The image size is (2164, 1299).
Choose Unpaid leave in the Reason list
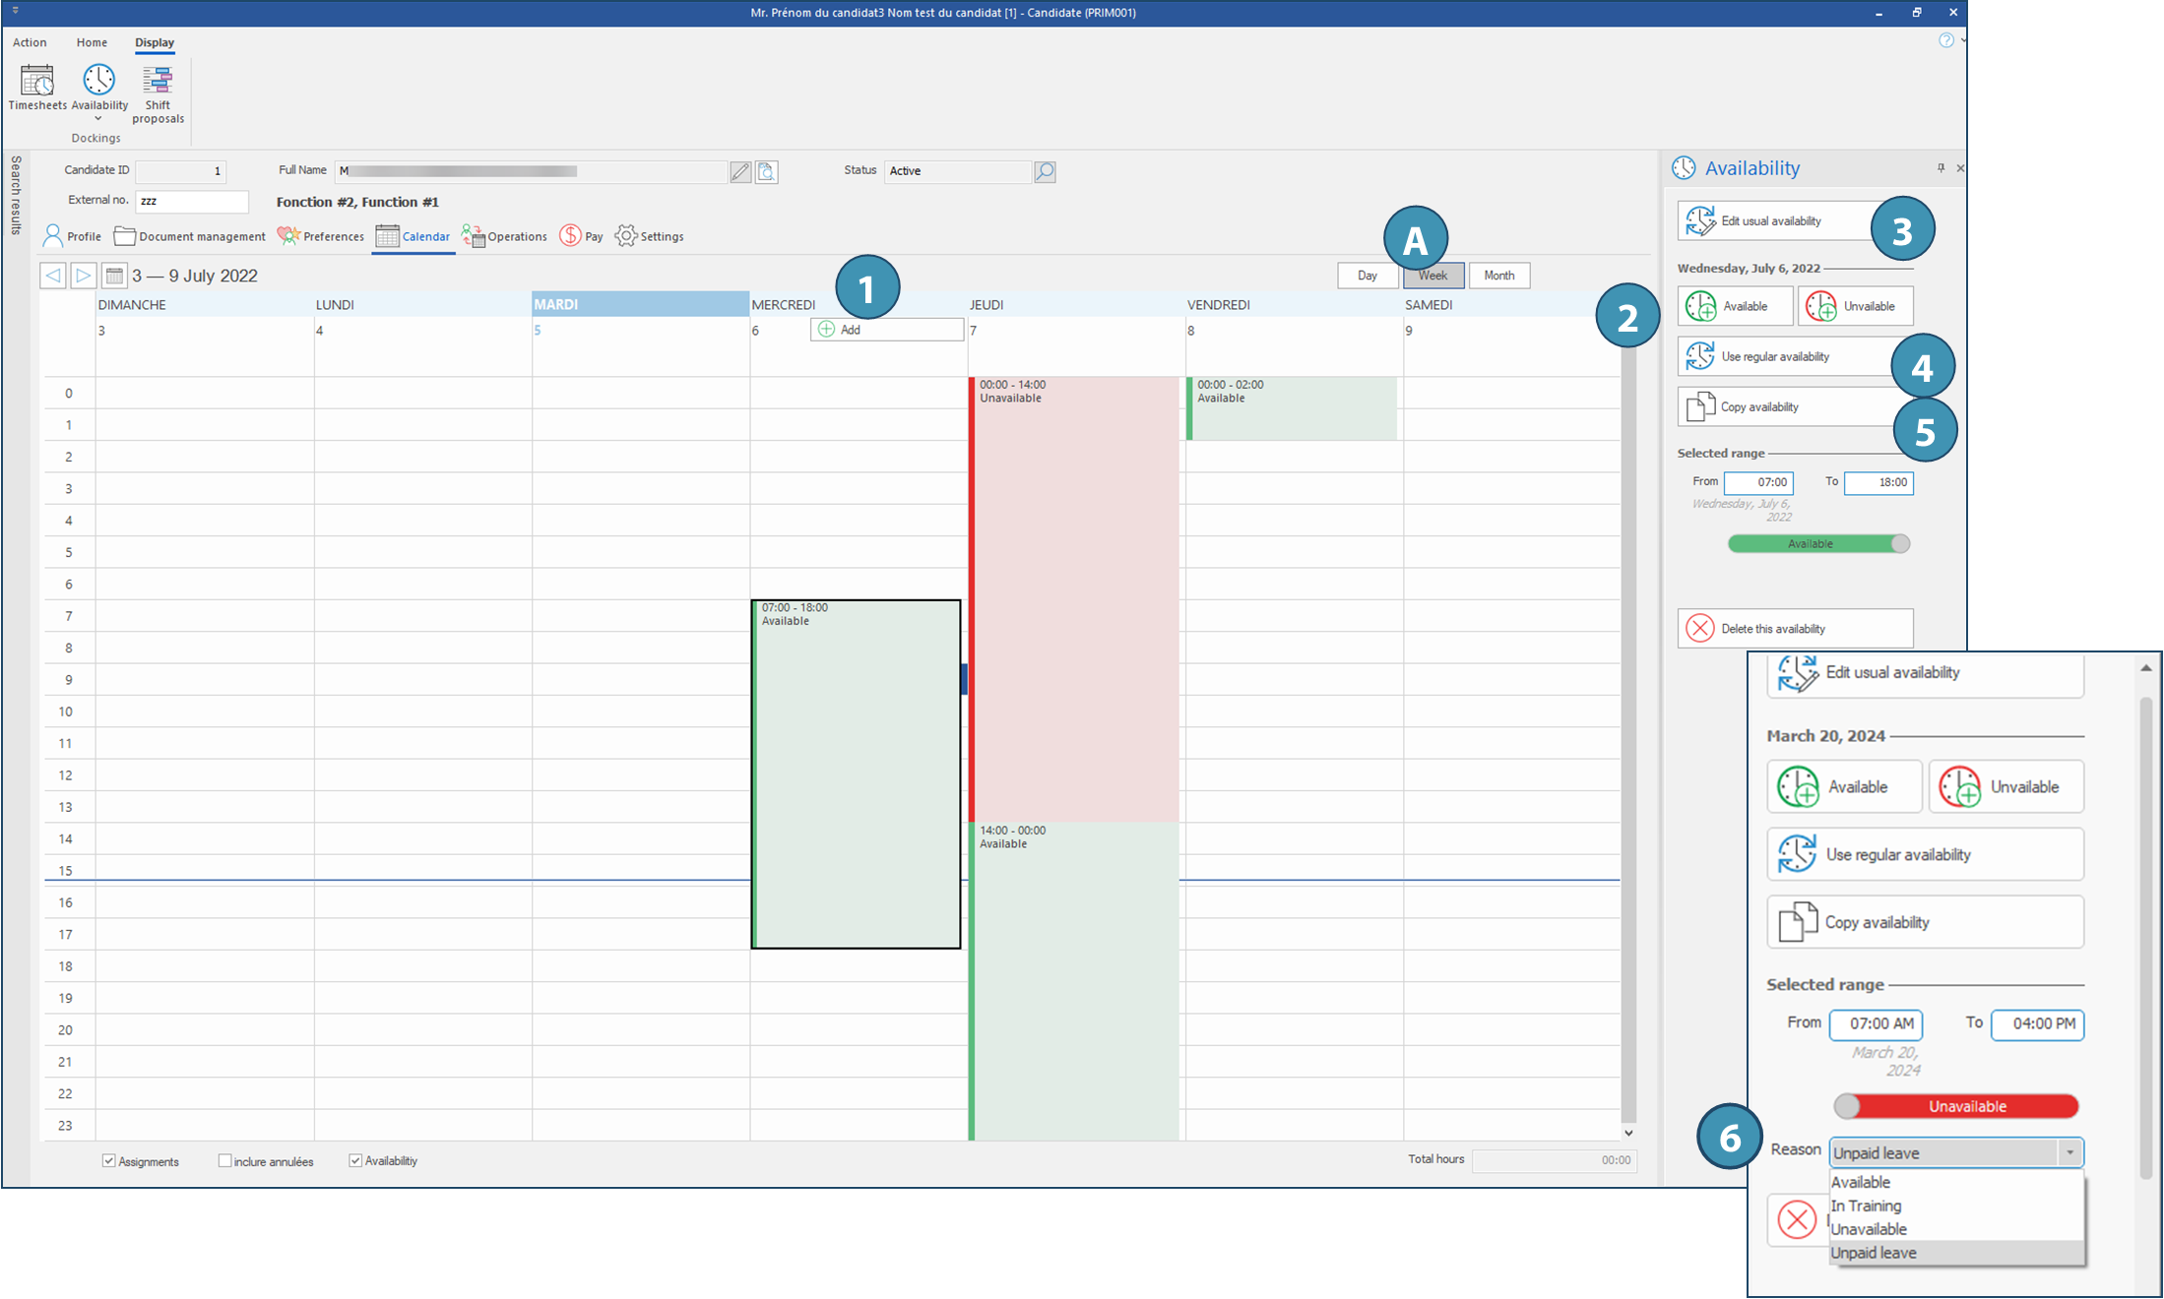coord(1956,1253)
